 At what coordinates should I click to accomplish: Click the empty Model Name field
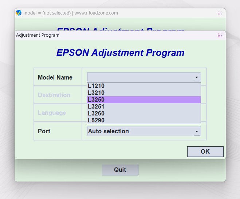(x=140, y=77)
